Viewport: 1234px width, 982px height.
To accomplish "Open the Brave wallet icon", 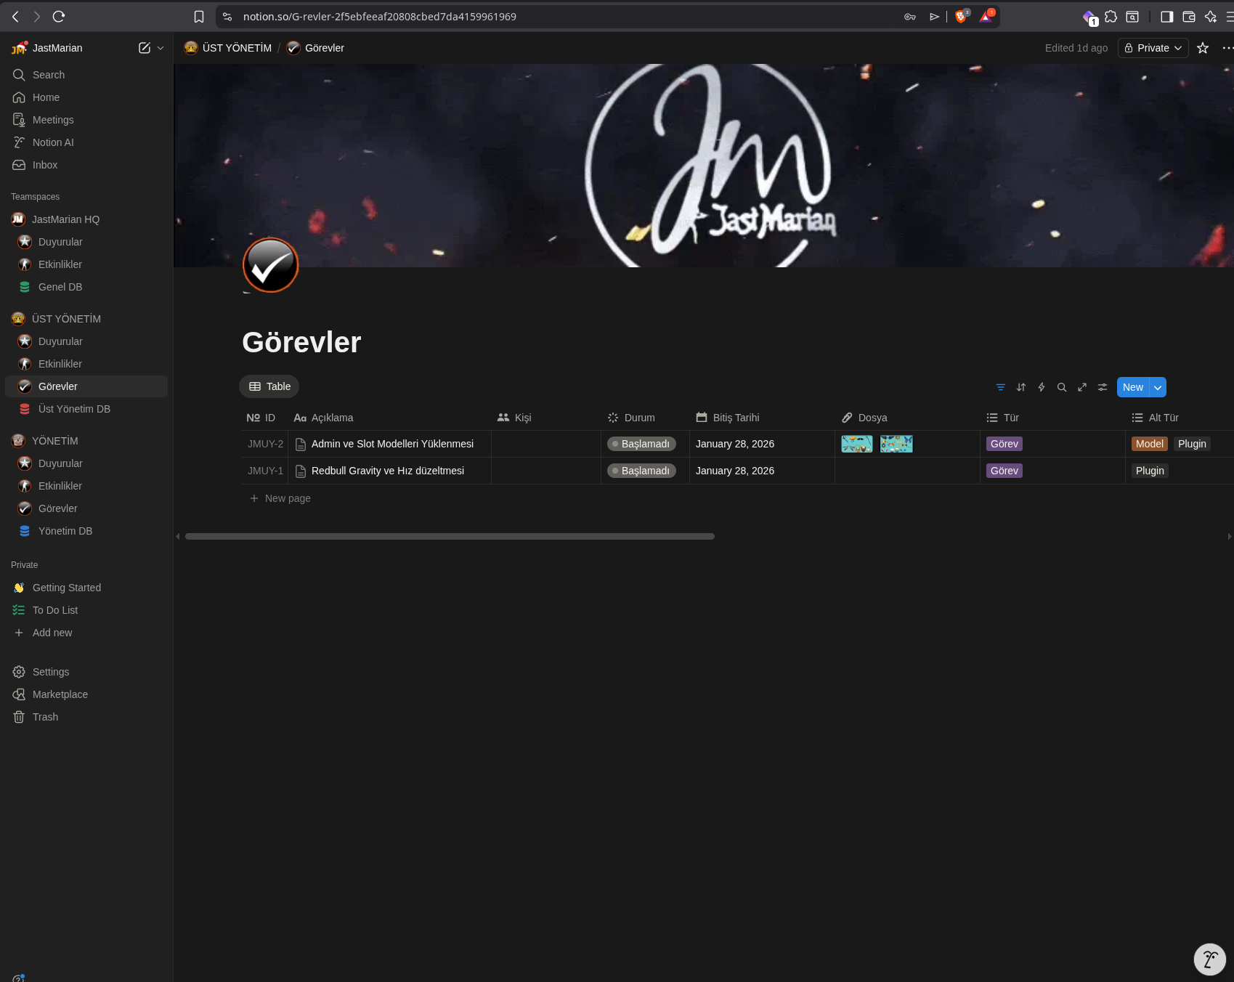I will [1189, 17].
